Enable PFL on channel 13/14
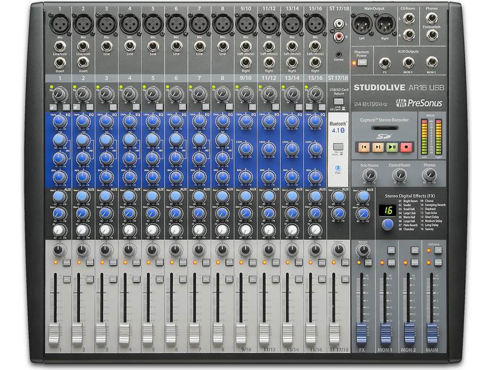This screenshot has height=370, width=493. pos(298,279)
